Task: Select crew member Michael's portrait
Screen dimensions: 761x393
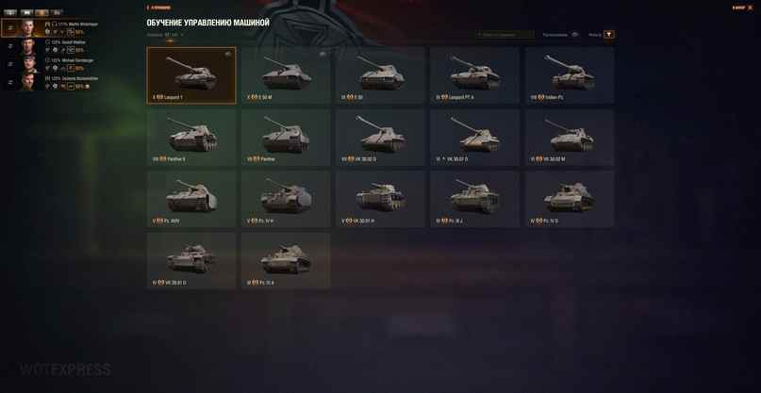Action: coord(29,64)
